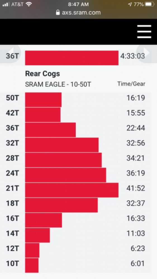Tap the Wi-Fi icon in status bar
157x279 pixels.
[x=28, y=4]
